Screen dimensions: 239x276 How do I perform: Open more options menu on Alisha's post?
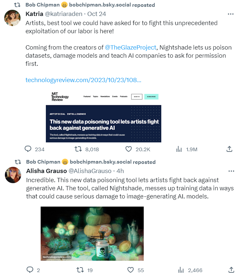pos(231,171)
